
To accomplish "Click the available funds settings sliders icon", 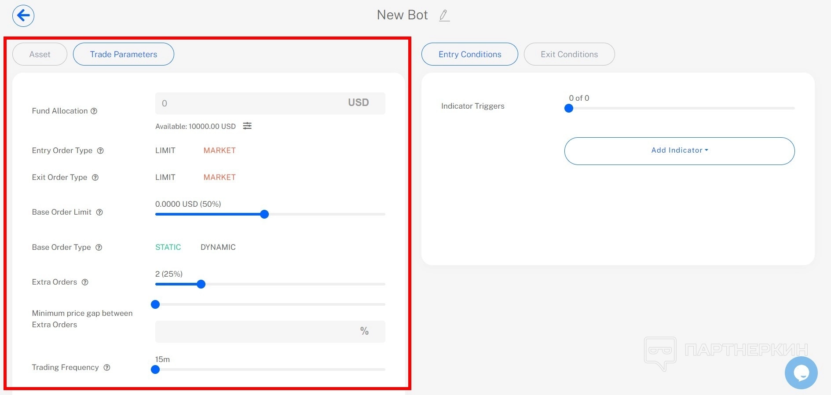I will point(248,126).
